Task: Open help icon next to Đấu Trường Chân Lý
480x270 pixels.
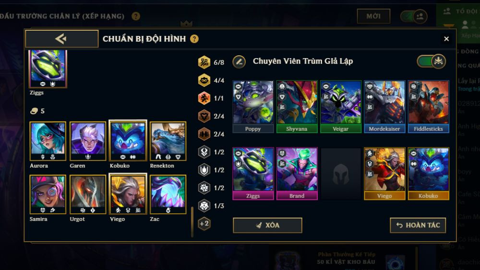Action: (x=136, y=16)
